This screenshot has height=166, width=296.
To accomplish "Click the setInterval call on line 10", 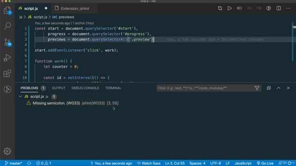I will [x=80, y=77].
